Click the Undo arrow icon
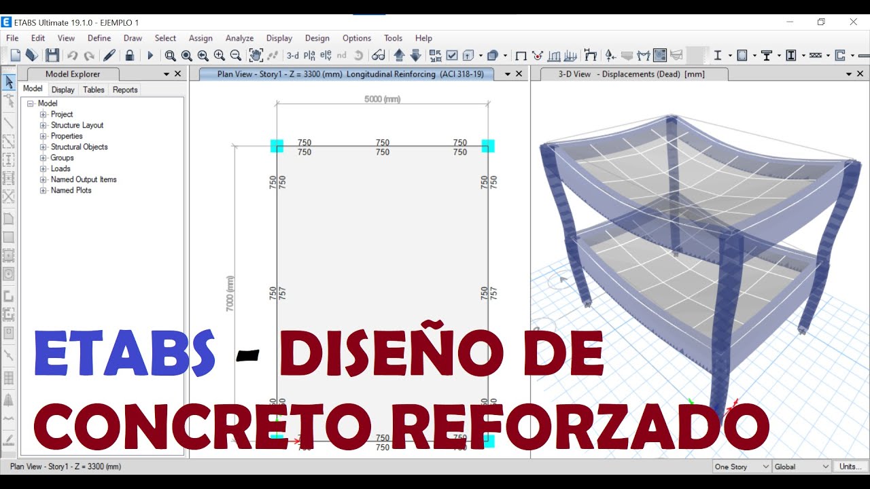The width and height of the screenshot is (870, 489). pyautogui.click(x=72, y=56)
